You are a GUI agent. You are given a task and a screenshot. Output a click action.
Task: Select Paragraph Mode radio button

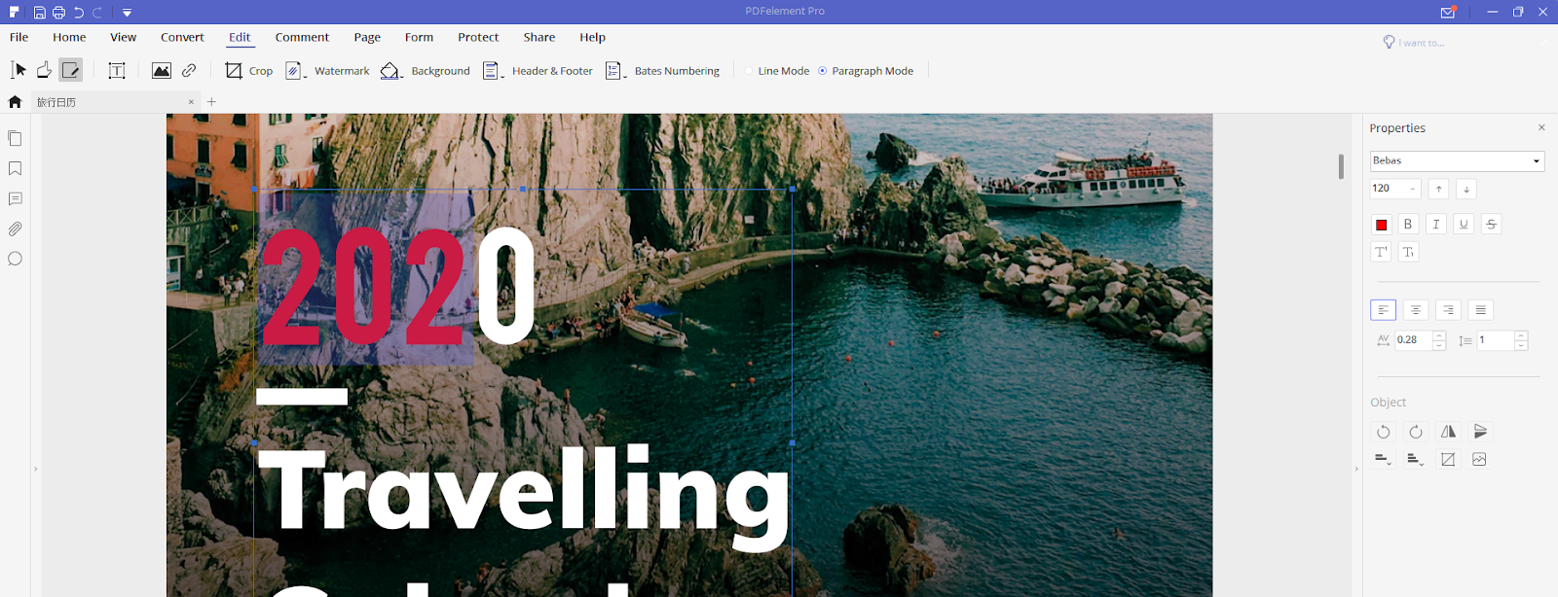[823, 71]
